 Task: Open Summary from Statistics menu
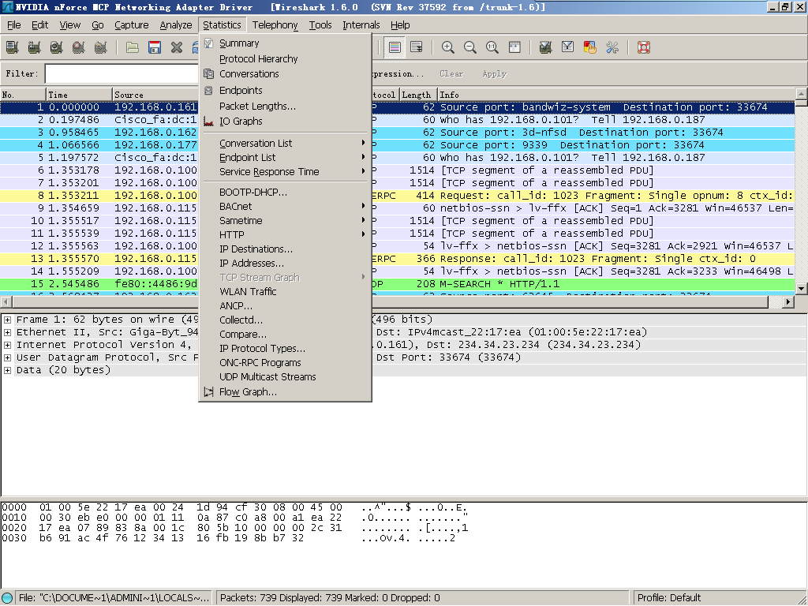pyautogui.click(x=285, y=43)
